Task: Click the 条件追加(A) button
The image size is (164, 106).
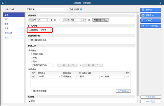Action: point(123,91)
